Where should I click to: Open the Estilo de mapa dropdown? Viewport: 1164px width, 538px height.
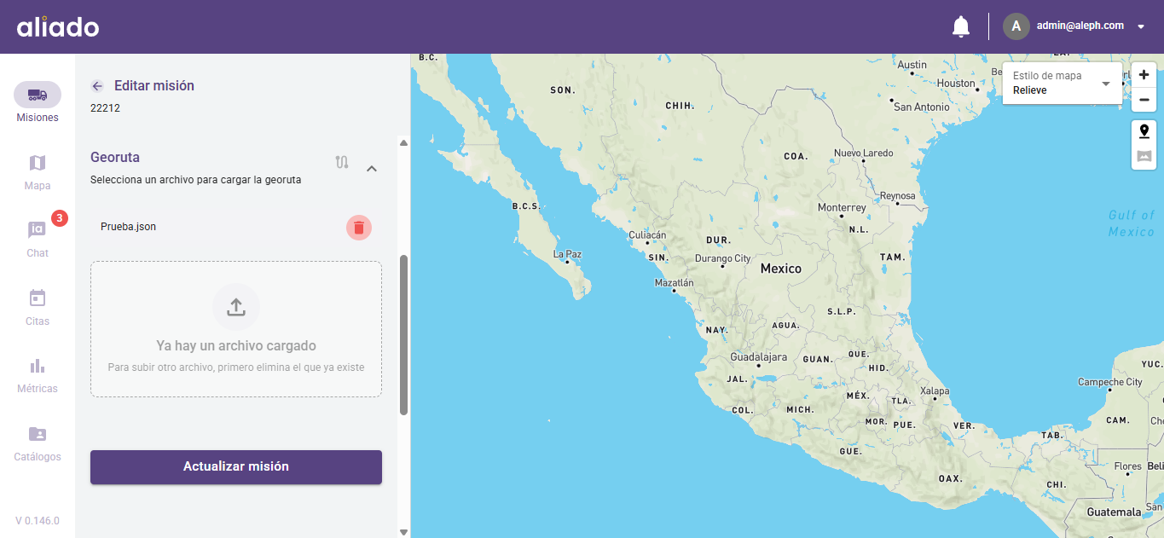click(1062, 83)
